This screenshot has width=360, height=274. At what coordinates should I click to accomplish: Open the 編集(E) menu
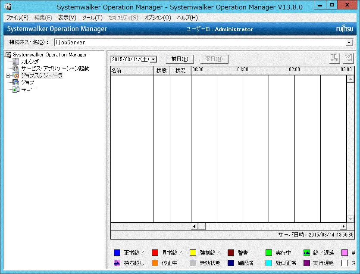[x=43, y=18]
